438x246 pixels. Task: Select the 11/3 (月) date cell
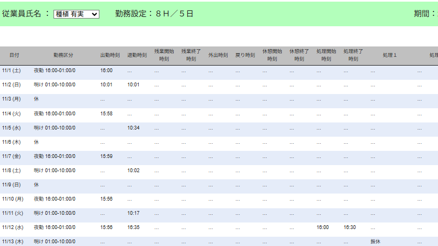(11, 99)
